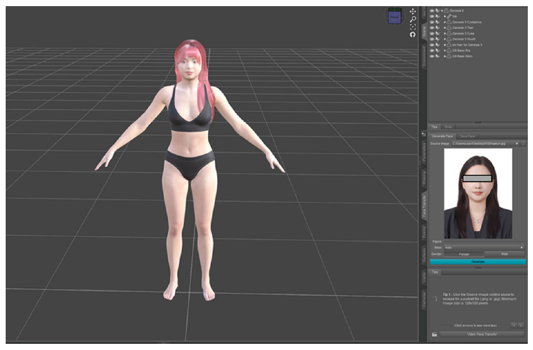Click the video icon beside Video Face Transfer
Screen dimensions: 533x350
pos(434,334)
